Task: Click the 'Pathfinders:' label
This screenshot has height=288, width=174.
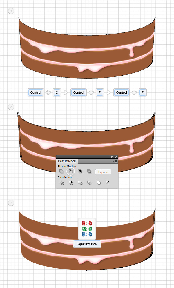Action: coord(66,178)
